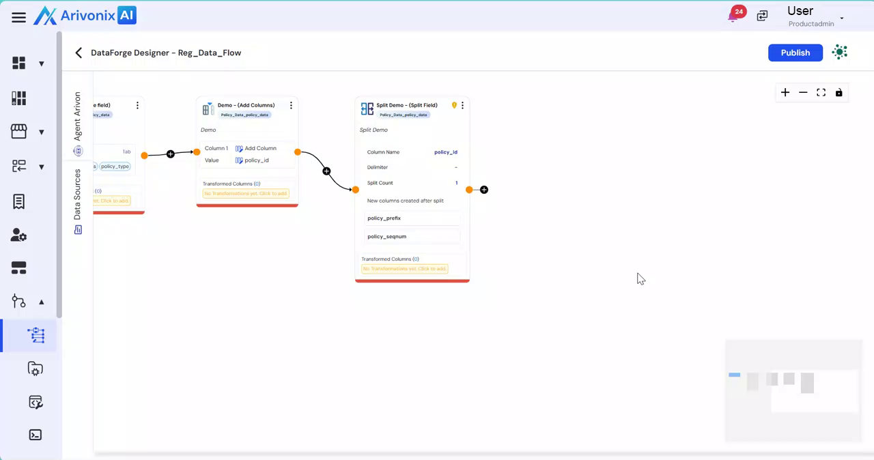
Task: Open the Demo Add Columns three-dot menu
Action: click(x=291, y=105)
